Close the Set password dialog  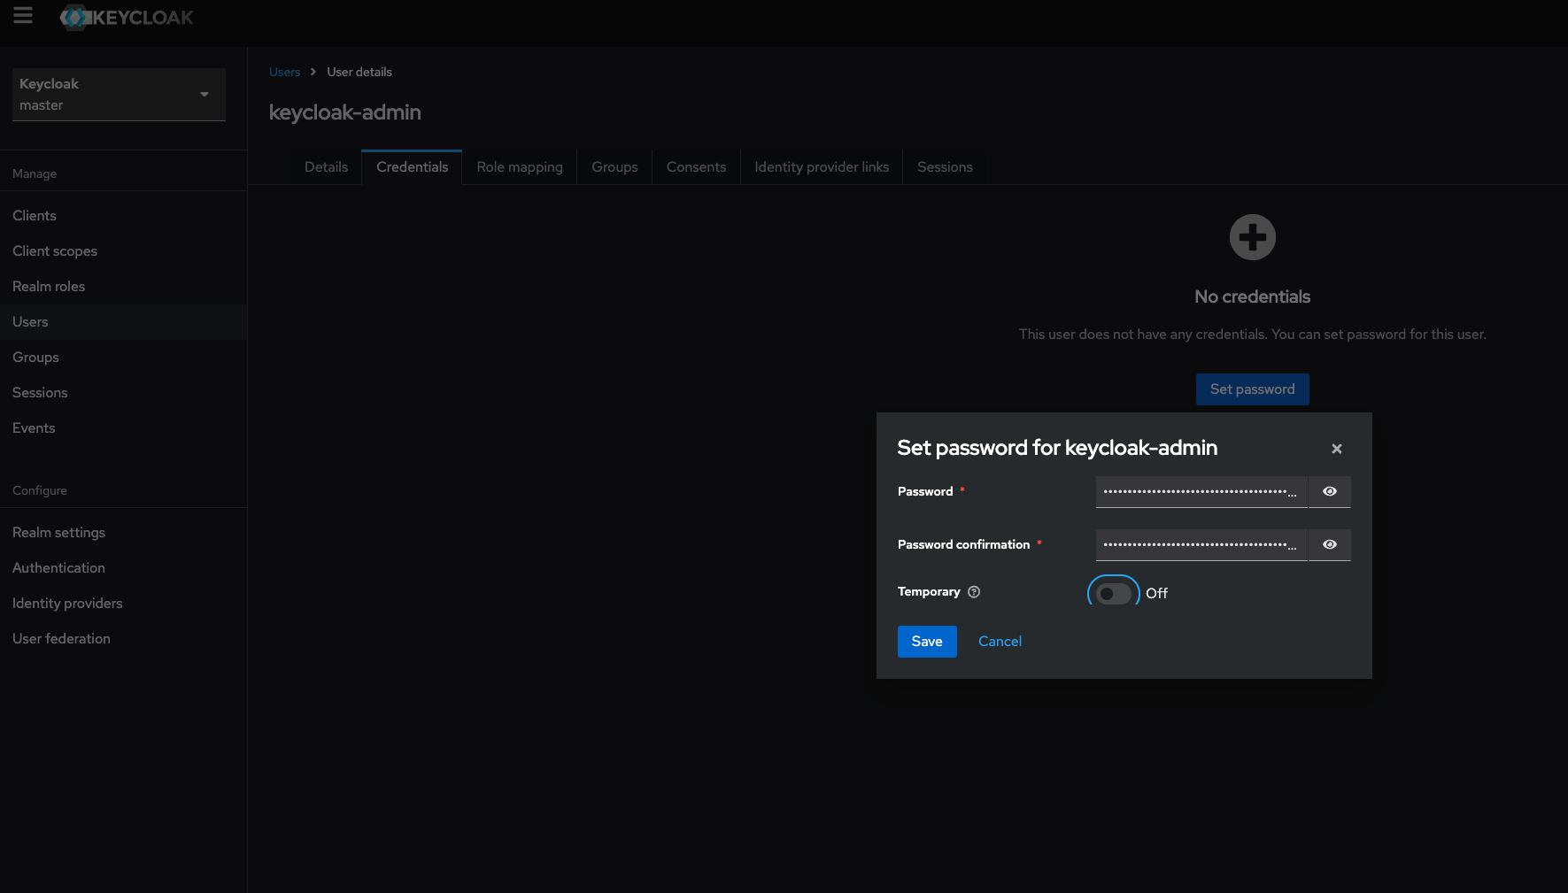point(1336,449)
